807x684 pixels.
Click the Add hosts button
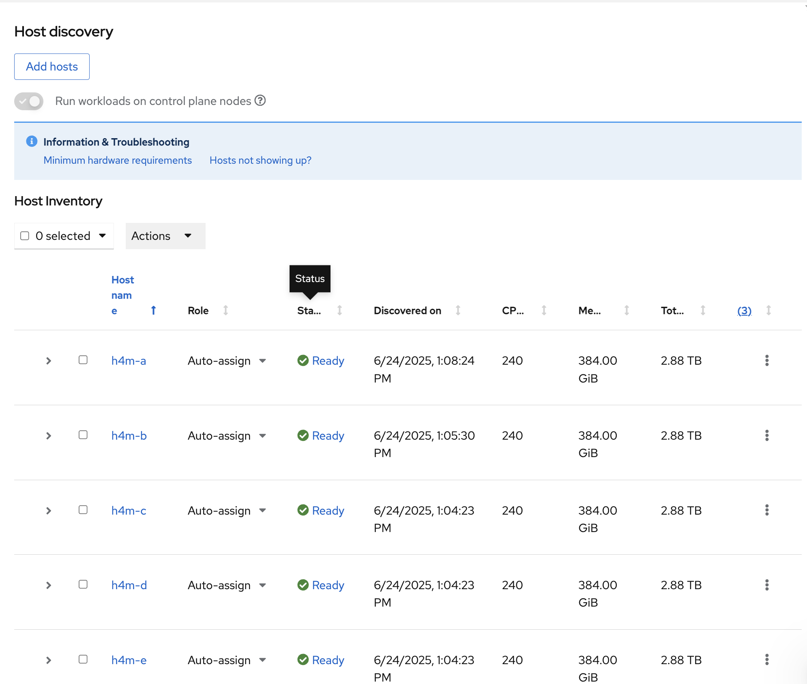pos(52,66)
